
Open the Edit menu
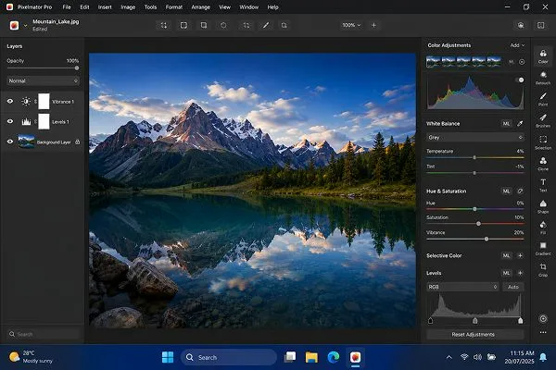(84, 7)
